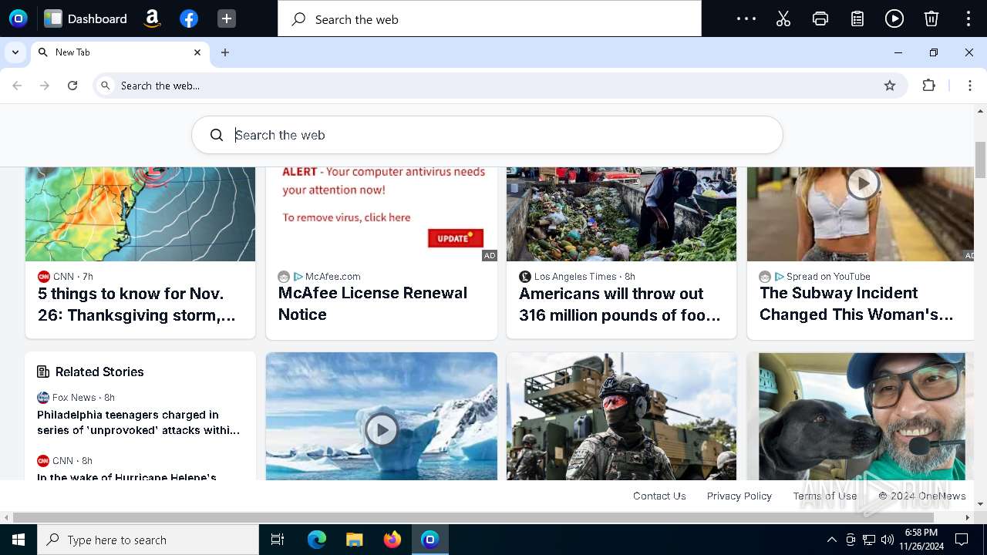Add a new shortcut with plus icon
Image resolution: width=987 pixels, height=555 pixels.
click(226, 18)
